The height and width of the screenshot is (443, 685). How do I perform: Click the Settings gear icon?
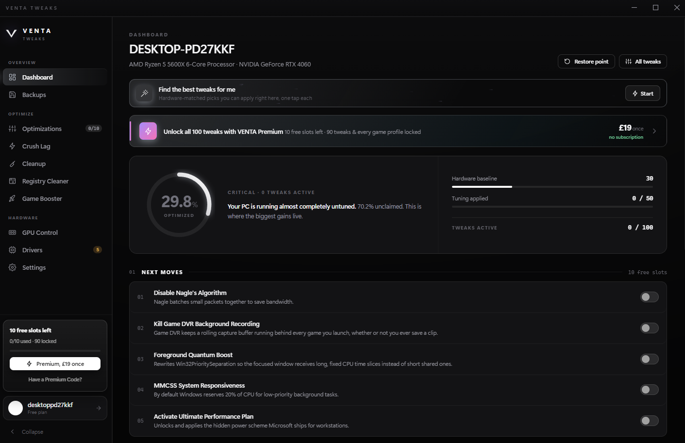tap(13, 267)
